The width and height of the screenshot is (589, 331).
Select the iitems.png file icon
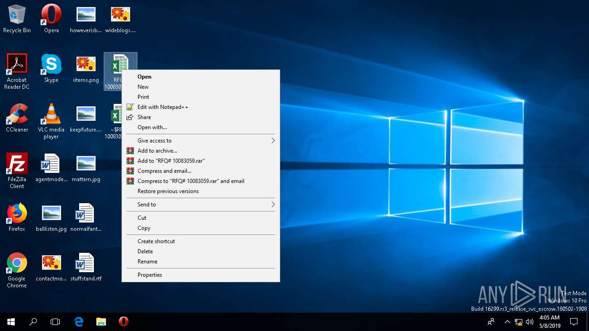pyautogui.click(x=86, y=68)
